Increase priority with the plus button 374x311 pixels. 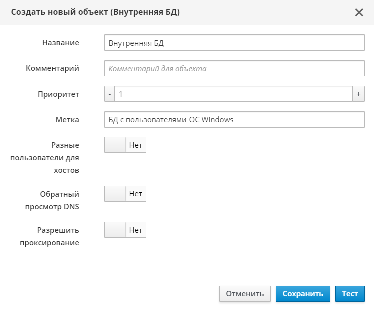click(x=358, y=94)
